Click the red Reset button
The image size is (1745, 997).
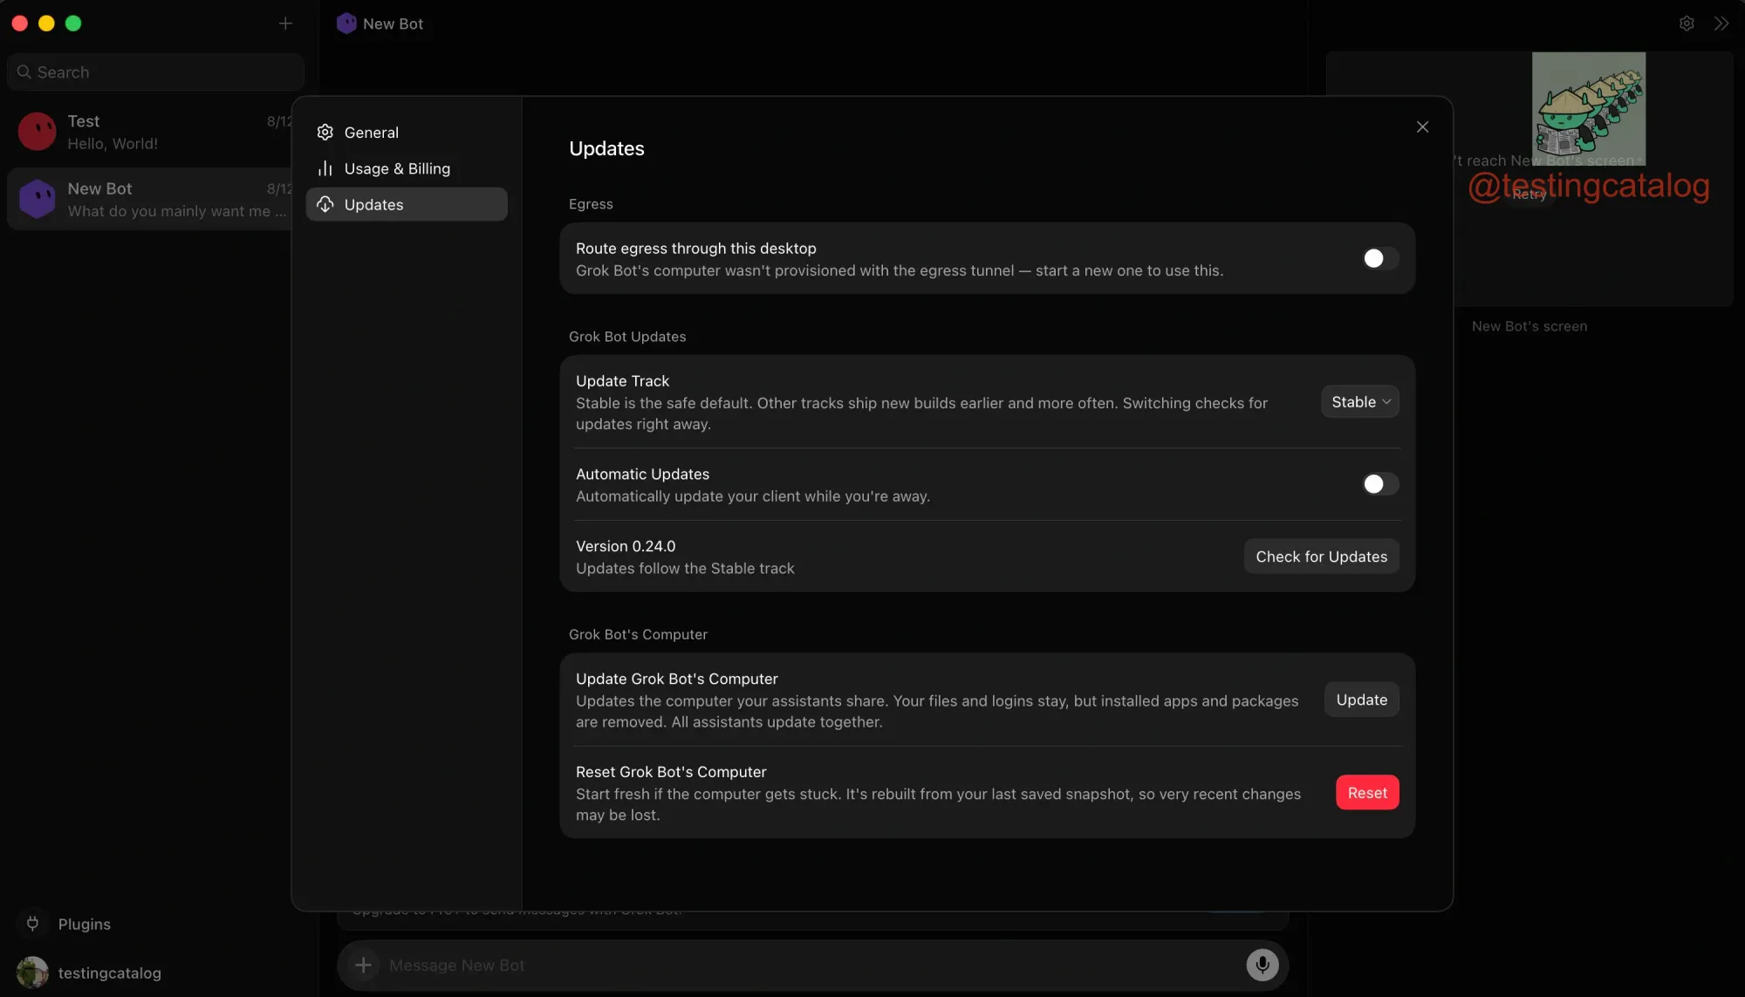pyautogui.click(x=1367, y=793)
